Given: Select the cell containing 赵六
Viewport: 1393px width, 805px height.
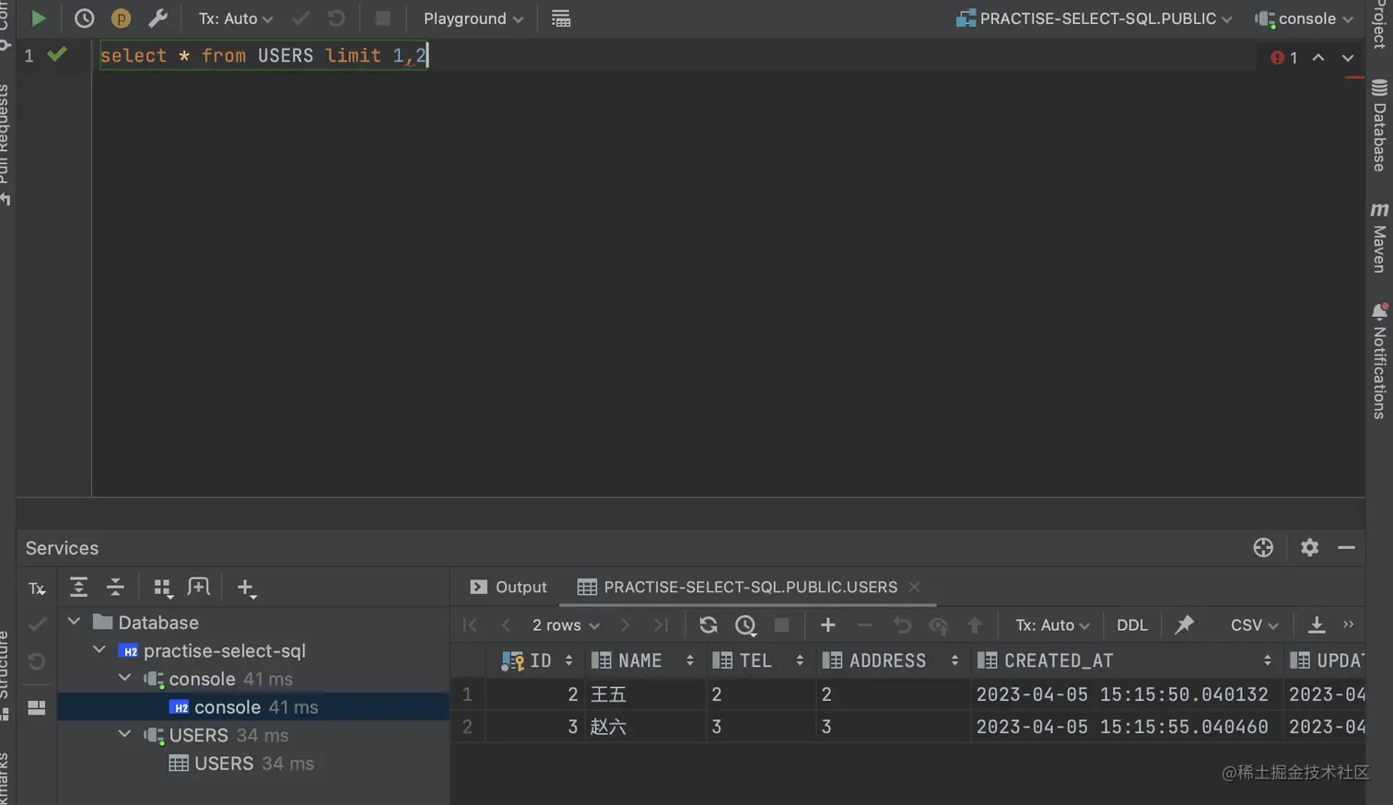Looking at the screenshot, I should click(645, 727).
